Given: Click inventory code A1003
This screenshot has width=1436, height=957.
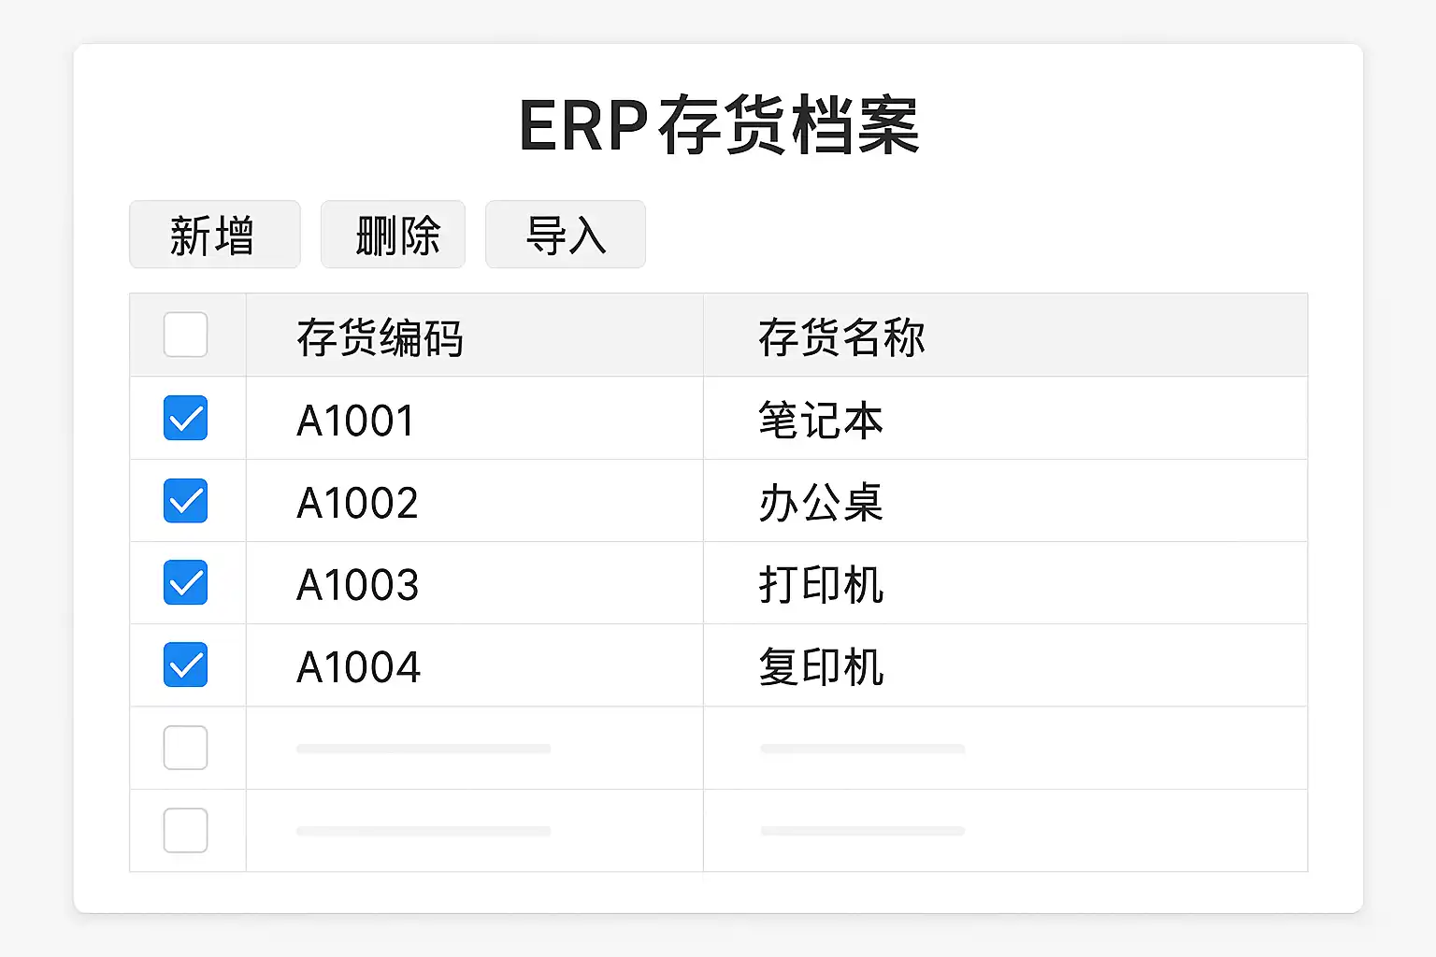Looking at the screenshot, I should (357, 585).
